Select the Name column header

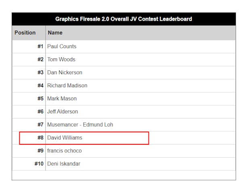55,33
